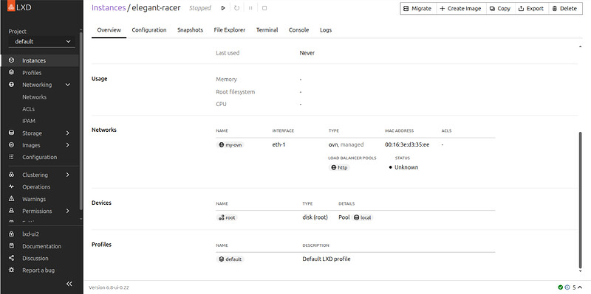Viewport: 591px width, 294px height.
Task: Collapse the sidebar with the double-chevron icon
Action: pyautogui.click(x=69, y=284)
